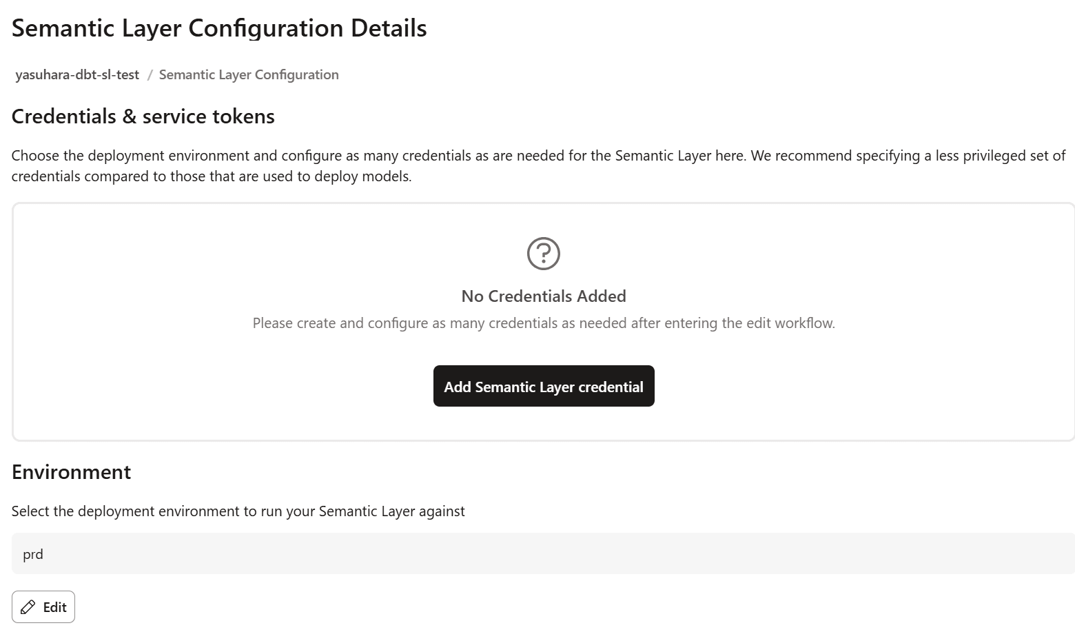Click the No Credentials Added message
This screenshot has width=1075, height=643.
point(543,296)
